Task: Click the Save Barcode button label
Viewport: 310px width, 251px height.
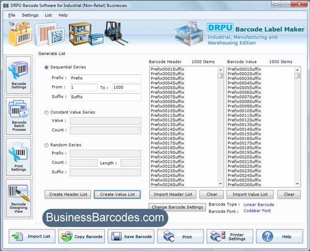Action: click(138, 237)
